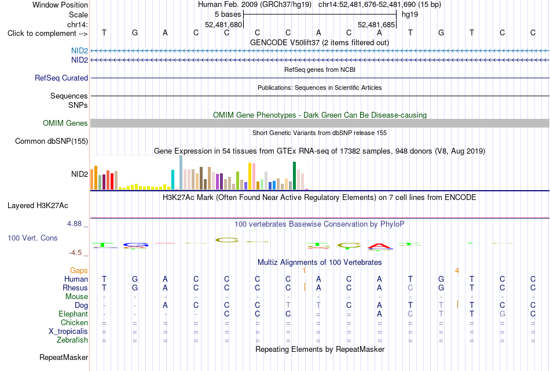Click the RefSeq genes from NCBI title
The height and width of the screenshot is (371, 550).
click(320, 70)
